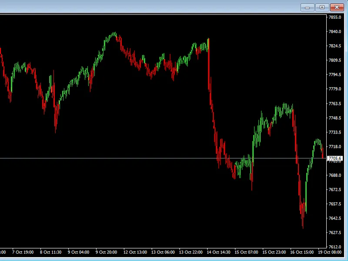Restore down the chart window
The width and height of the screenshot is (348, 261).
tap(322, 7)
